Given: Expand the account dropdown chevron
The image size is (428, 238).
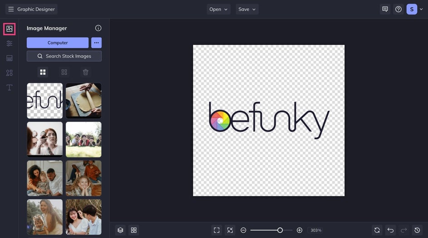Looking at the screenshot, I should tap(421, 9).
